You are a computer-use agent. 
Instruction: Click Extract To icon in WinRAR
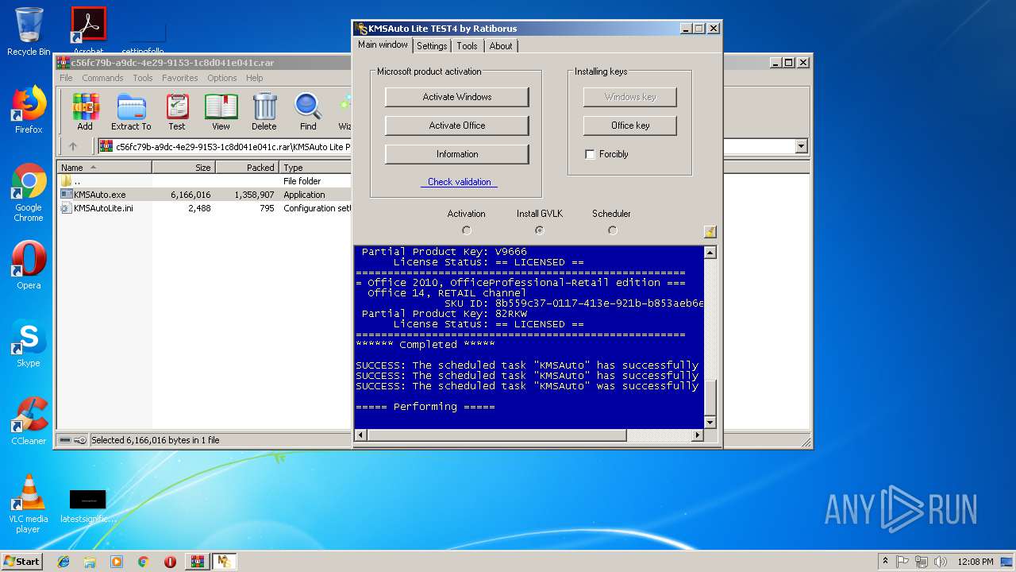click(131, 111)
